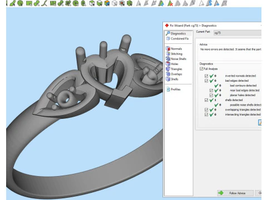Viewport: 267px width, 200px height.
Task: Click the white cube selection icon
Action: (92, 3)
